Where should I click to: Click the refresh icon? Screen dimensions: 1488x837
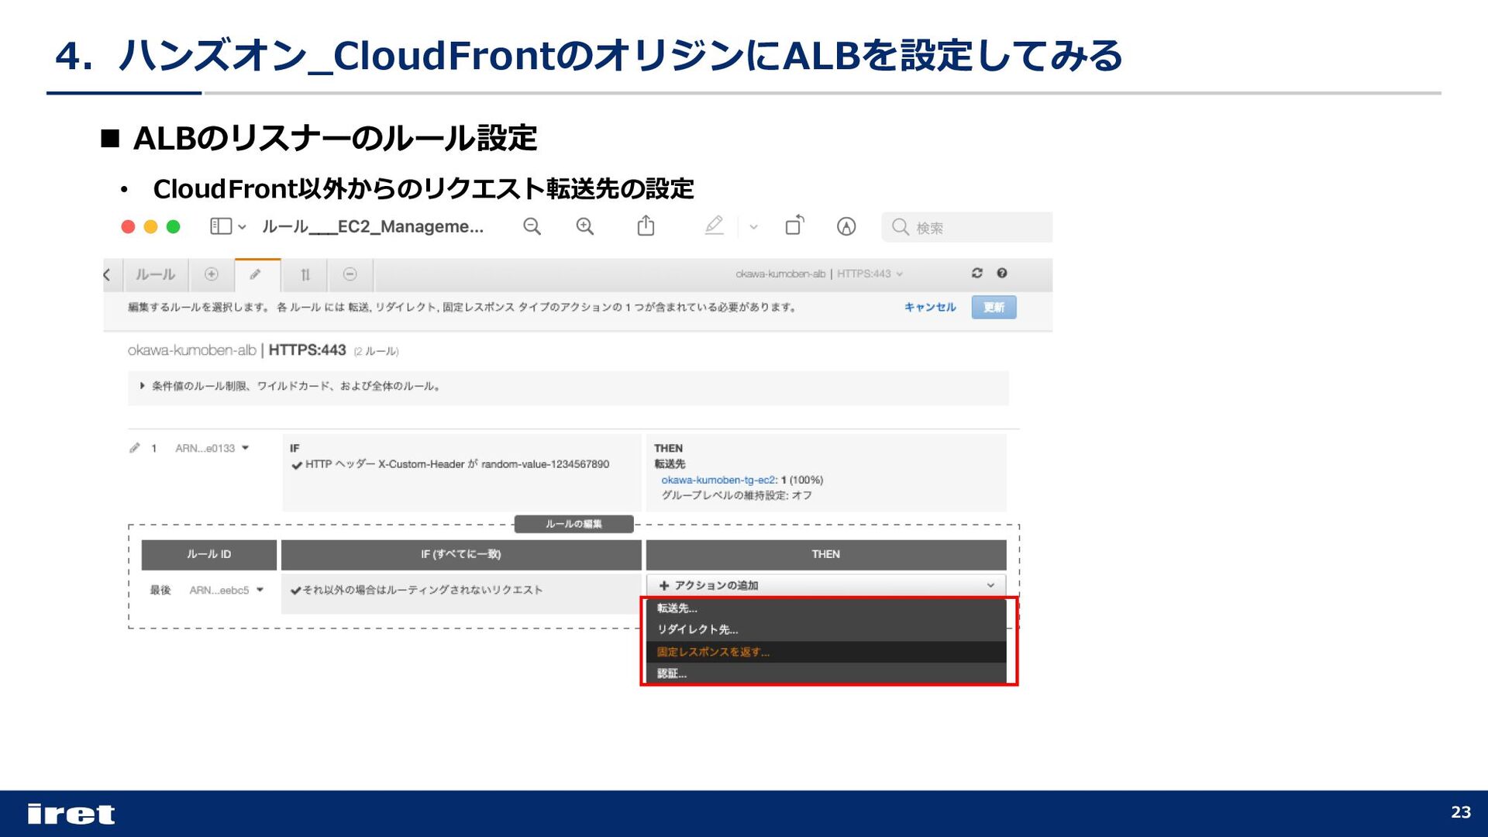click(976, 273)
